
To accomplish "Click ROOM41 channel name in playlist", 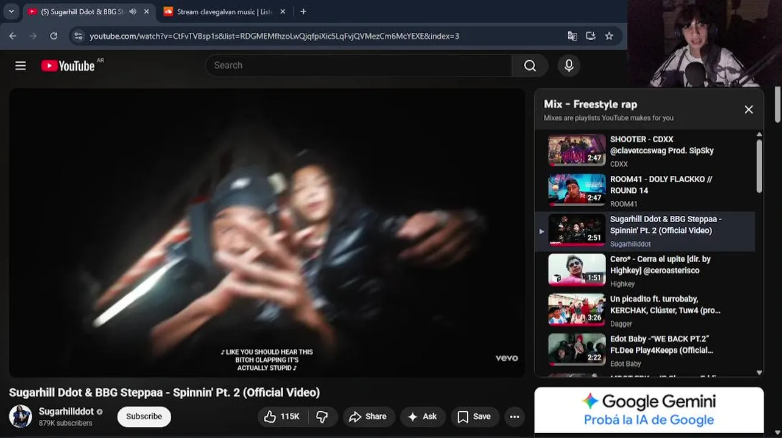I will 624,204.
